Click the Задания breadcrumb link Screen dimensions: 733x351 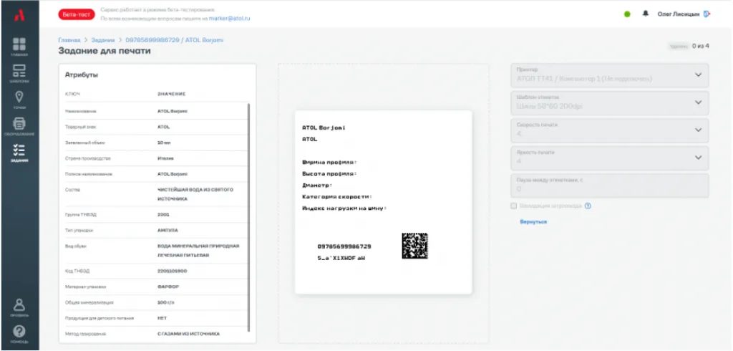[103, 40]
